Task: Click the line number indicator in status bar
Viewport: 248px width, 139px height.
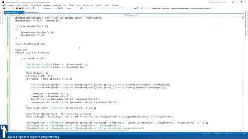Action: pyautogui.click(x=206, y=134)
